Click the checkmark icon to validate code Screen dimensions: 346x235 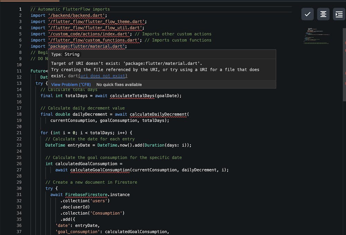tap(307, 14)
